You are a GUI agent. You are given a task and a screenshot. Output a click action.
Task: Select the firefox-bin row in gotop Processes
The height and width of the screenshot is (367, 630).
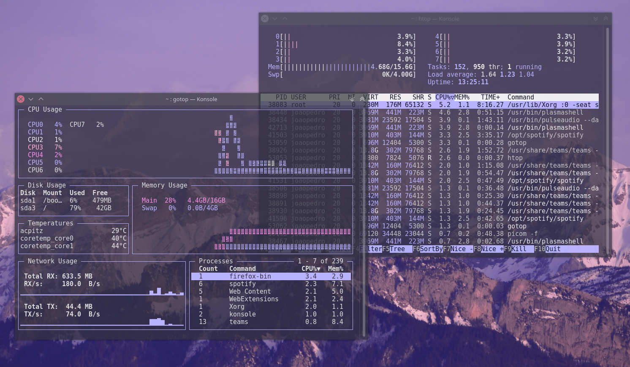point(271,276)
